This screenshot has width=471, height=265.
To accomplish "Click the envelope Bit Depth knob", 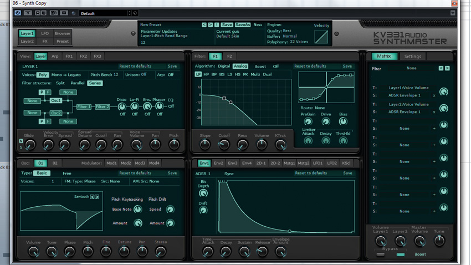I will click(x=203, y=193).
